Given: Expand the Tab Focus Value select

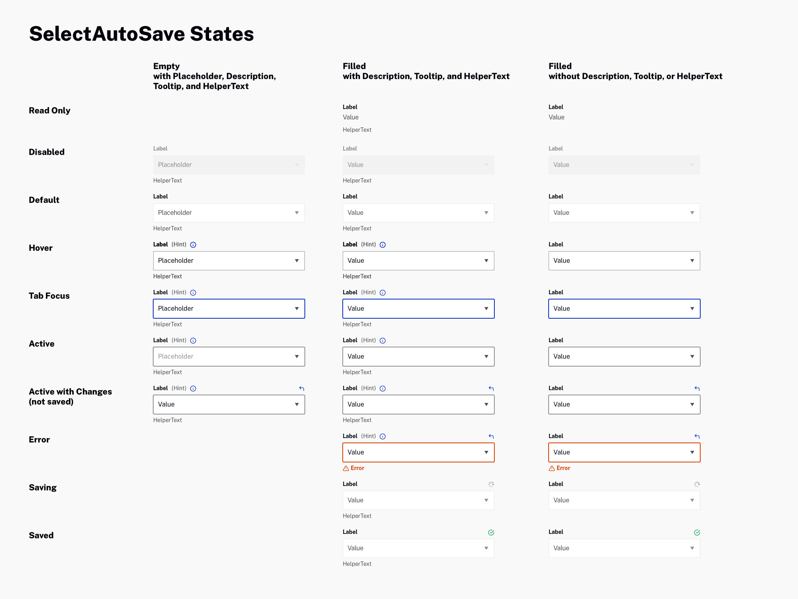Looking at the screenshot, I should [418, 308].
